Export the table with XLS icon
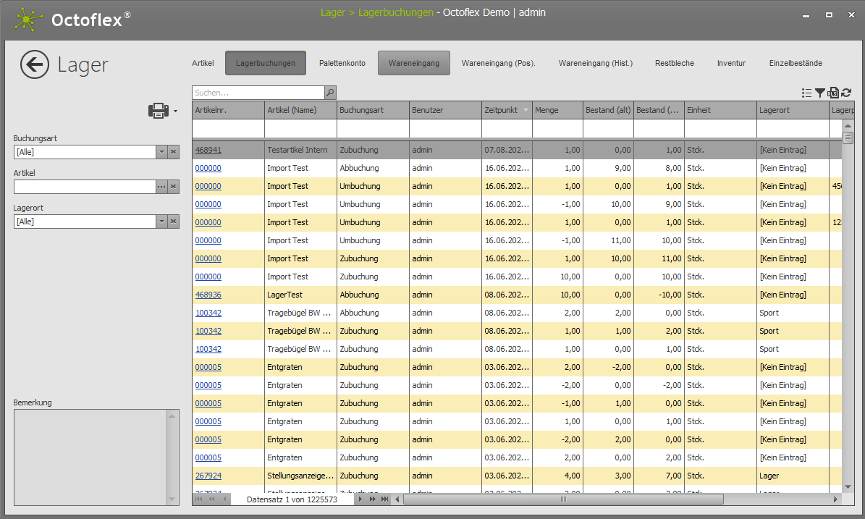This screenshot has height=519, width=865. pyautogui.click(x=833, y=93)
